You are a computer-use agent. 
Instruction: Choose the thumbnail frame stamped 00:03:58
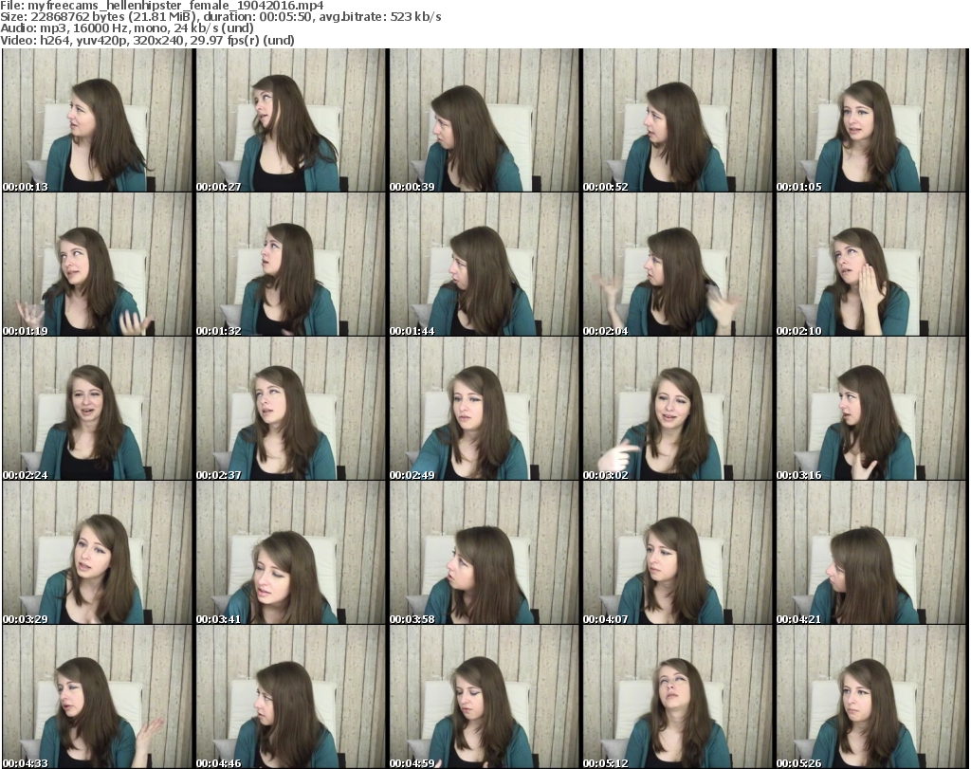485,552
